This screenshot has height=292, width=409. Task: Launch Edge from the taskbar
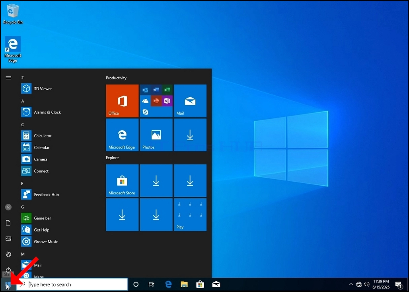click(x=168, y=284)
